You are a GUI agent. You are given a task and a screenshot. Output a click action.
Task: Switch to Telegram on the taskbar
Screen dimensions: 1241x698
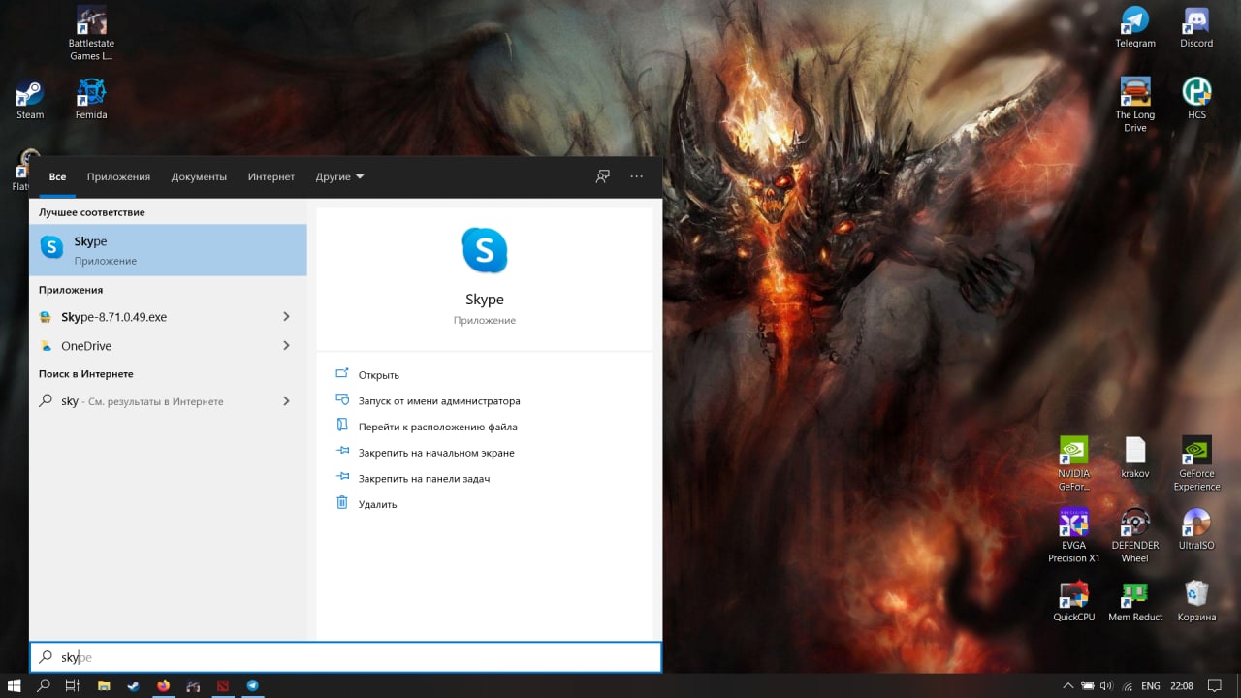pos(252,685)
